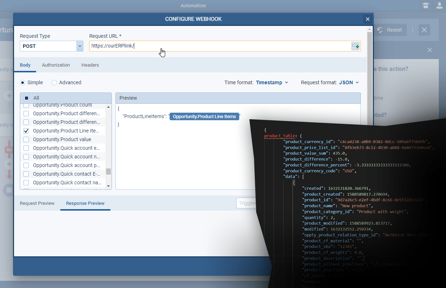Viewport: 446px width, 288px height.
Task: Open the Request Type POST dropdown
Action: point(80,46)
